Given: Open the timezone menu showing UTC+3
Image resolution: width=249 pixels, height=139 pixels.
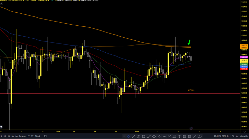Looking at the screenshot, I should [x=222, y=136].
